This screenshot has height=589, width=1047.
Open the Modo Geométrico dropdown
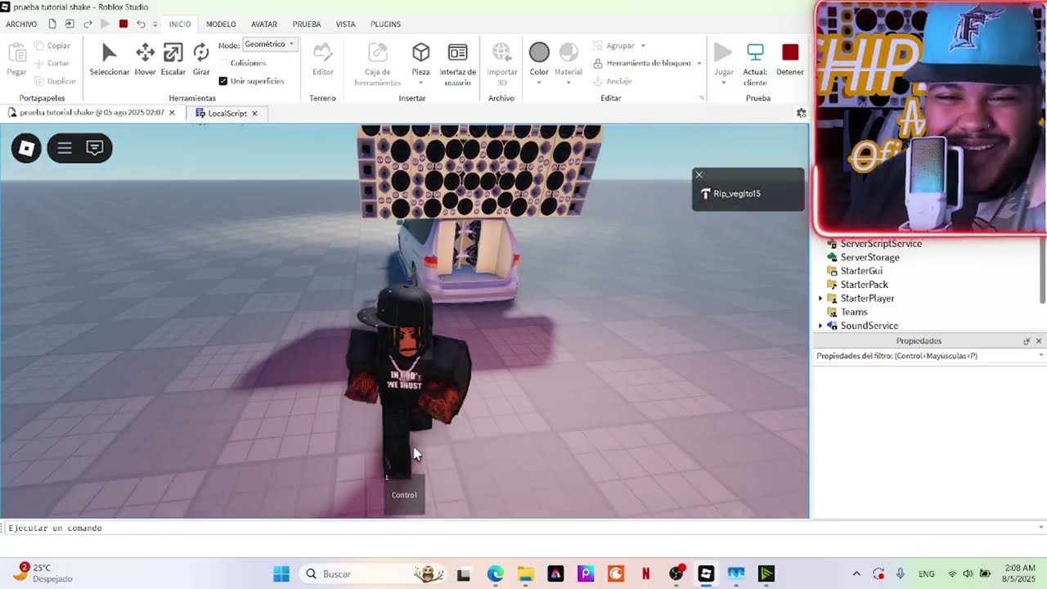270,44
